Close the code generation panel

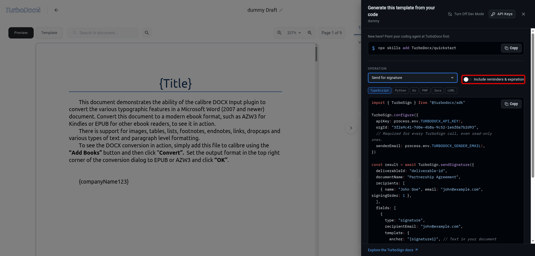point(524,14)
